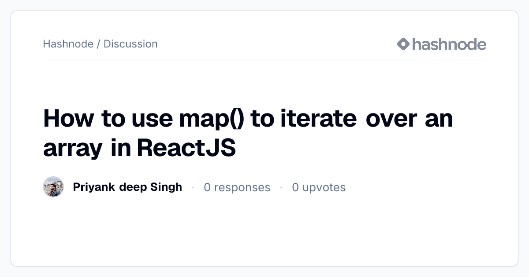Click the horizontal divider under the header
This screenshot has width=529, height=277.
pos(264,61)
